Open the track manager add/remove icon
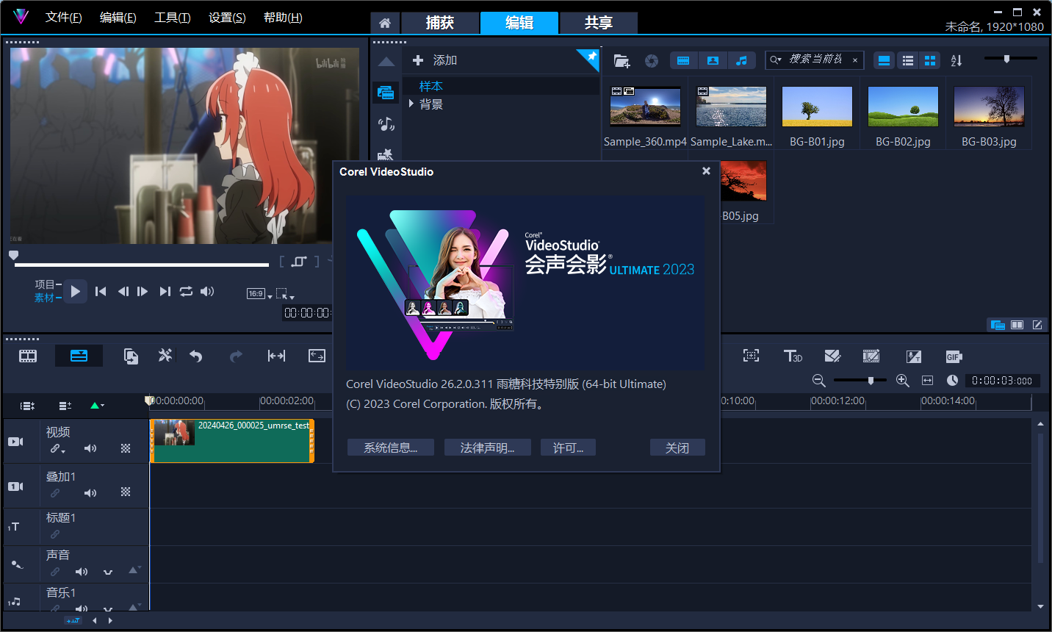 click(x=65, y=406)
